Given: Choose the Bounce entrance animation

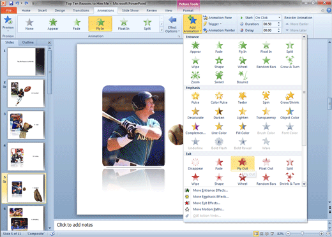Looking at the screenshot, I should coord(243,77).
